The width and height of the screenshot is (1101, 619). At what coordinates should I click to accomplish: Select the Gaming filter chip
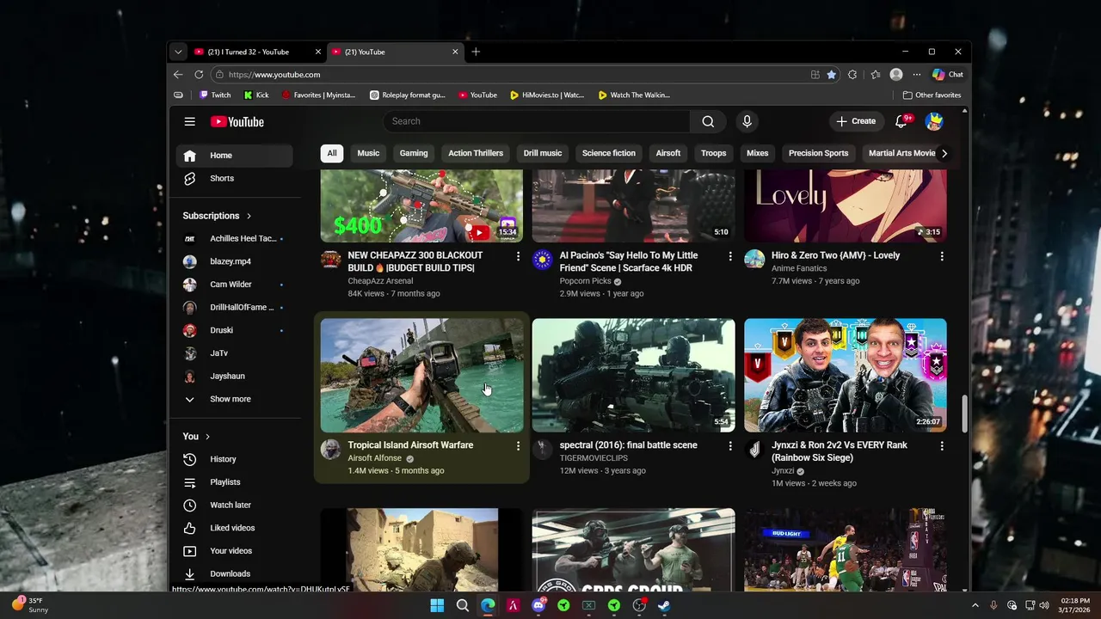point(414,153)
